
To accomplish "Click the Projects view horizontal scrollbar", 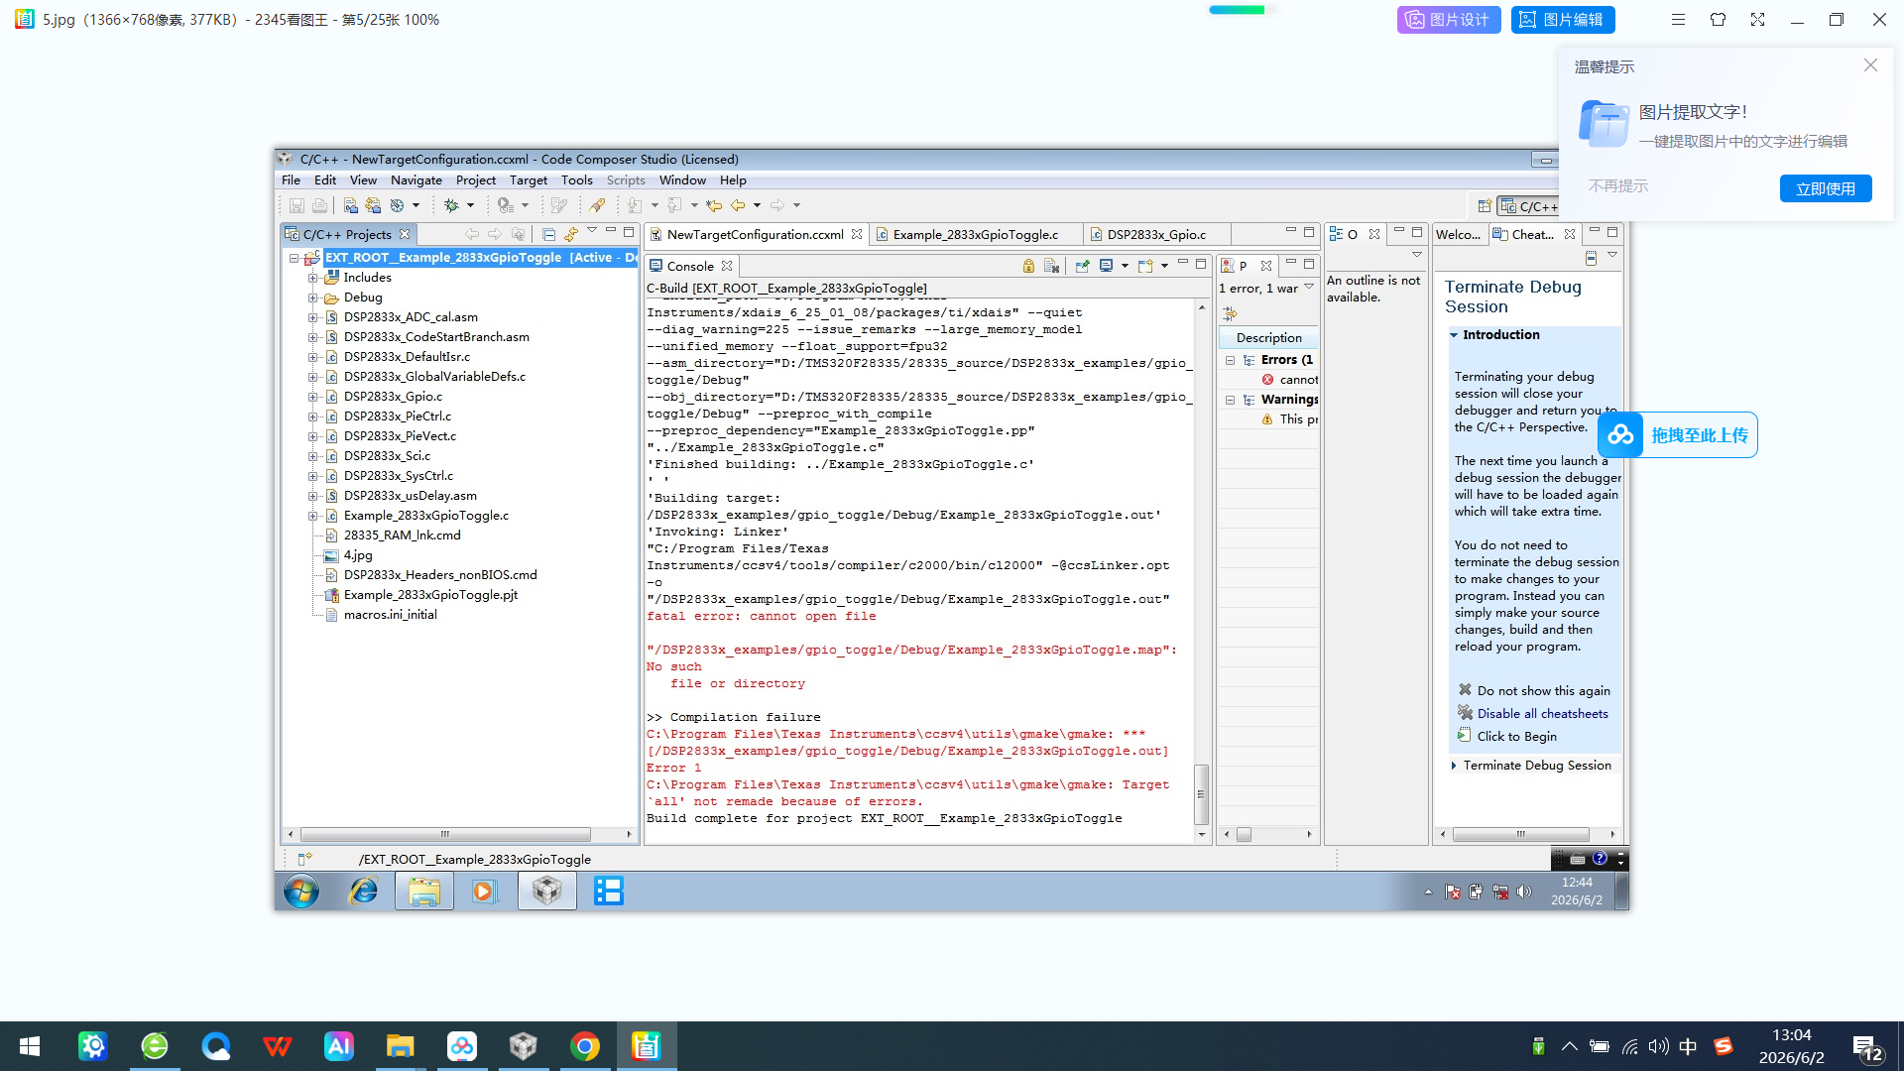I will coord(445,834).
